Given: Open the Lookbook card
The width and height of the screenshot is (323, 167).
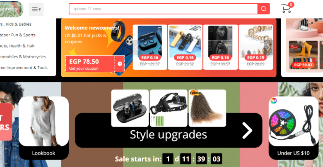Looking at the screenshot, I should pyautogui.click(x=43, y=128).
